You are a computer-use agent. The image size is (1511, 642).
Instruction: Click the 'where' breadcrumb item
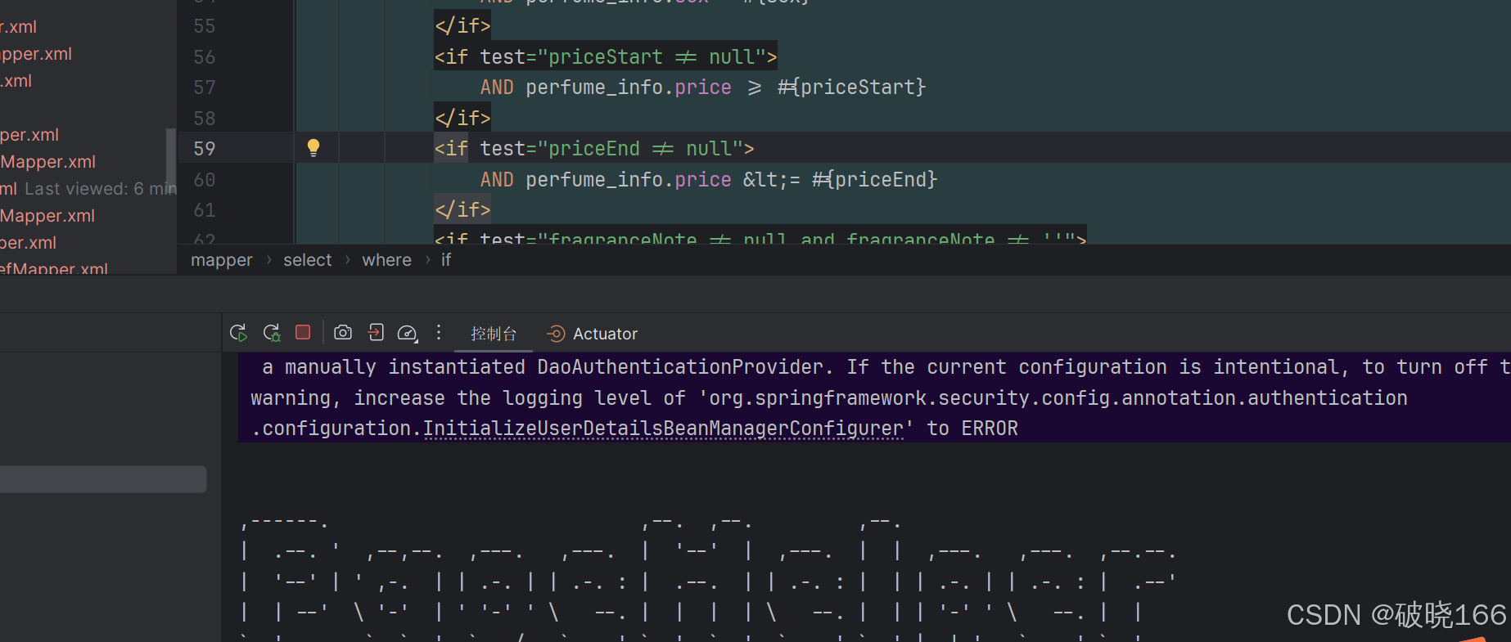pyautogui.click(x=386, y=259)
